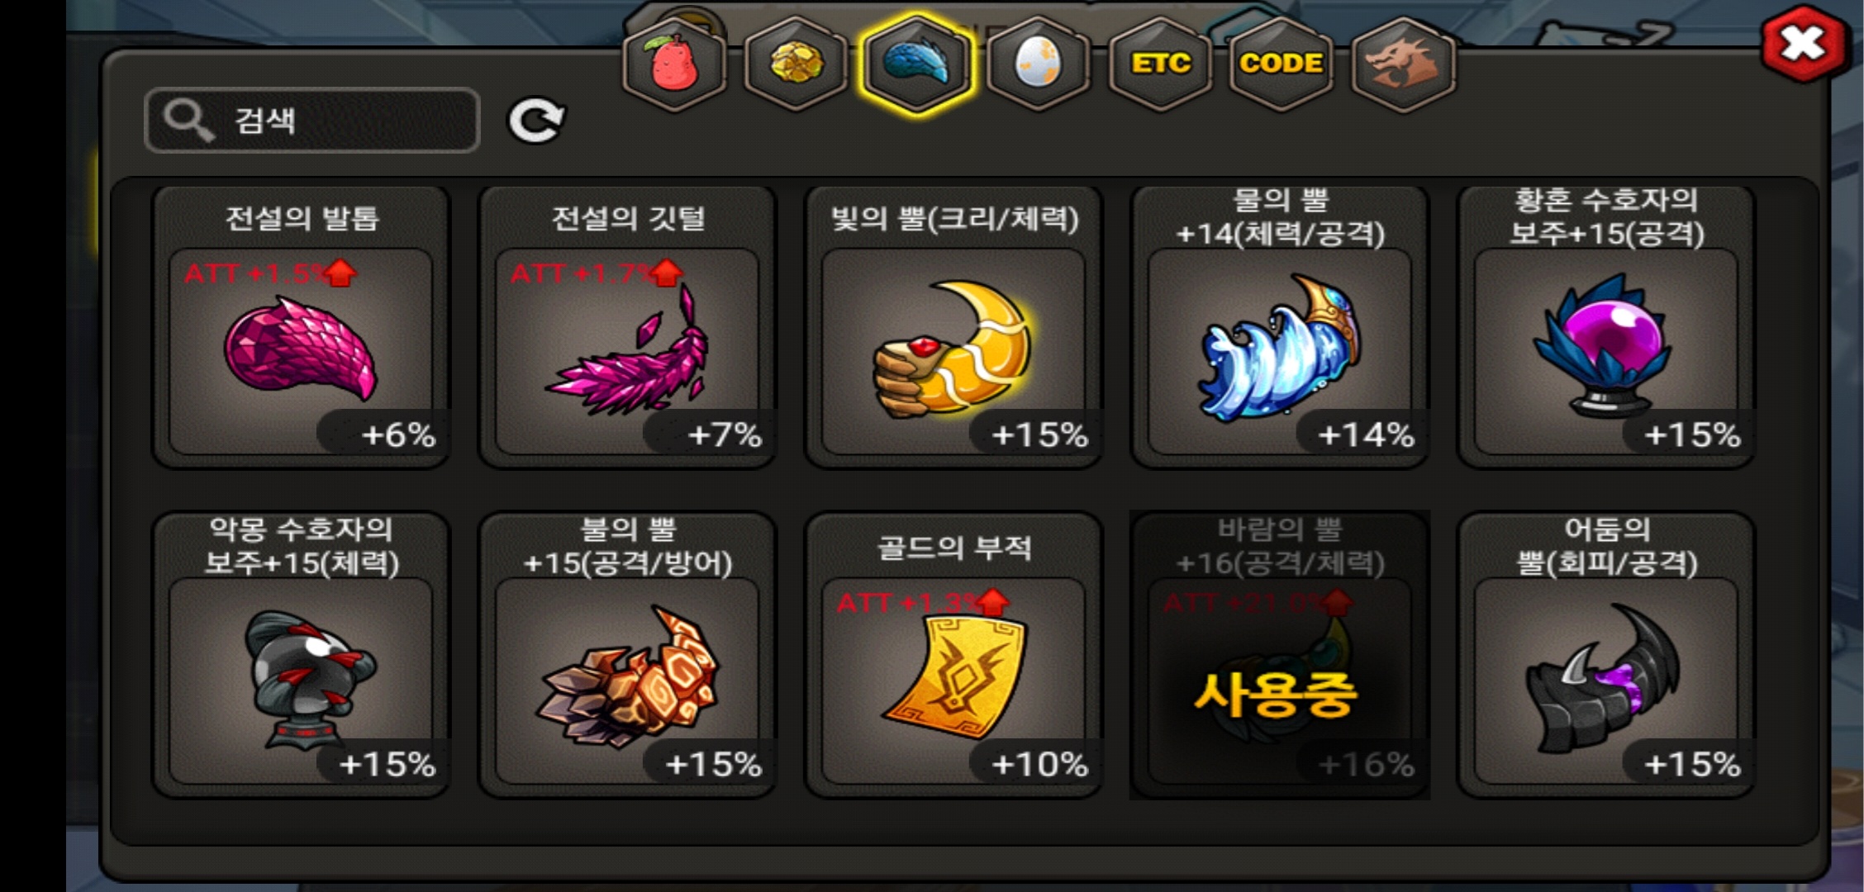
Task: Select the 악몽 수호자의 보주 dark orb item
Action: click(302, 656)
